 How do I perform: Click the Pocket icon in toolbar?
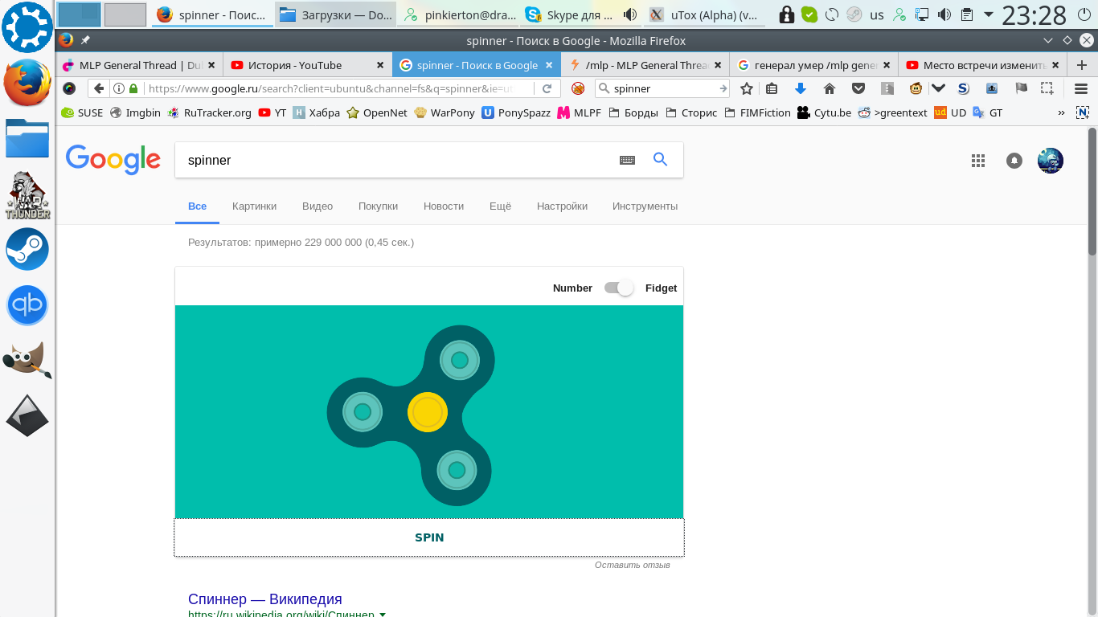point(858,88)
